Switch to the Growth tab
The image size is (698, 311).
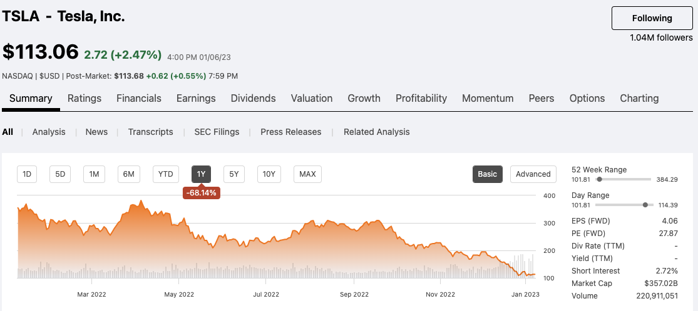[x=364, y=98]
